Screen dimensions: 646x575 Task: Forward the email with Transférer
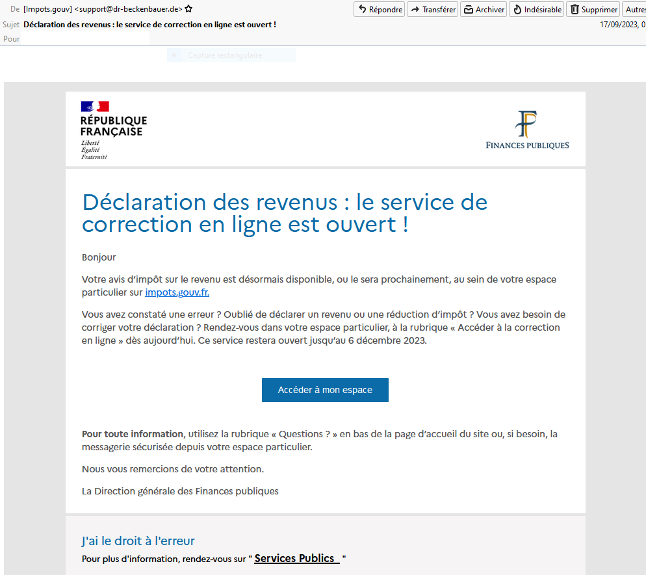[x=433, y=10]
